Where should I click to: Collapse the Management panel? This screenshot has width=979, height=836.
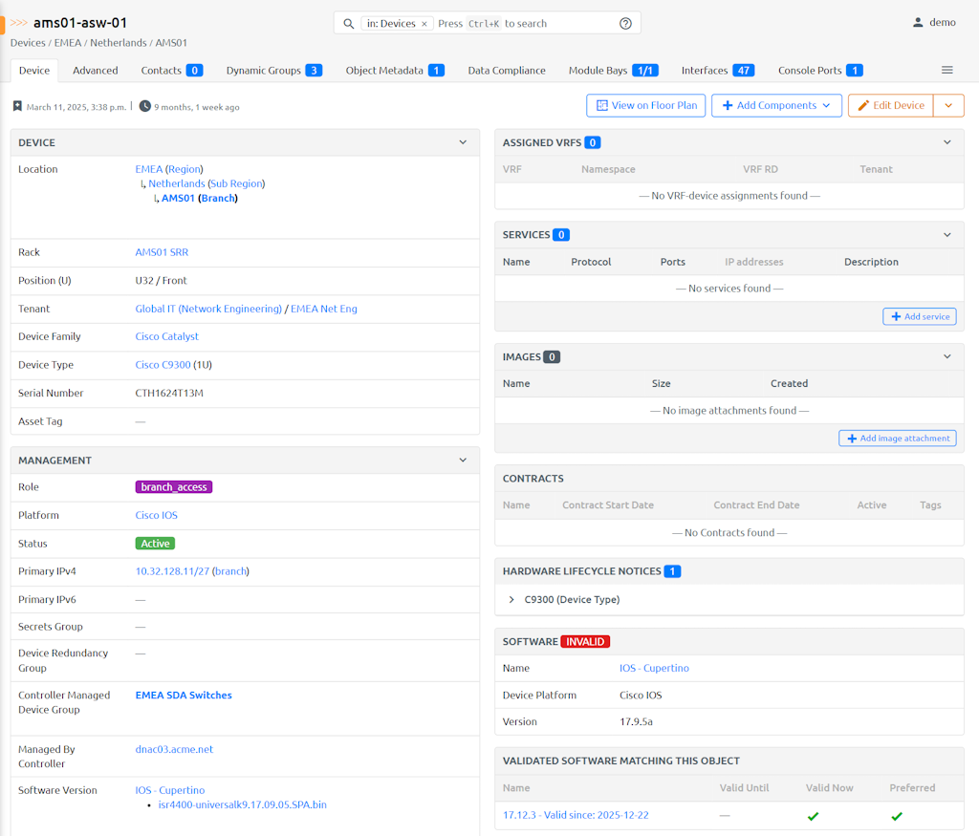click(463, 461)
